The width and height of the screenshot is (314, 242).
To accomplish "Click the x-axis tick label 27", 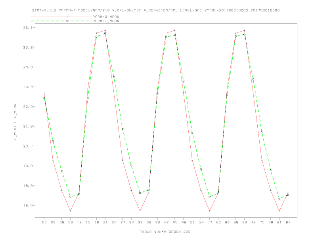I will click(123, 222).
